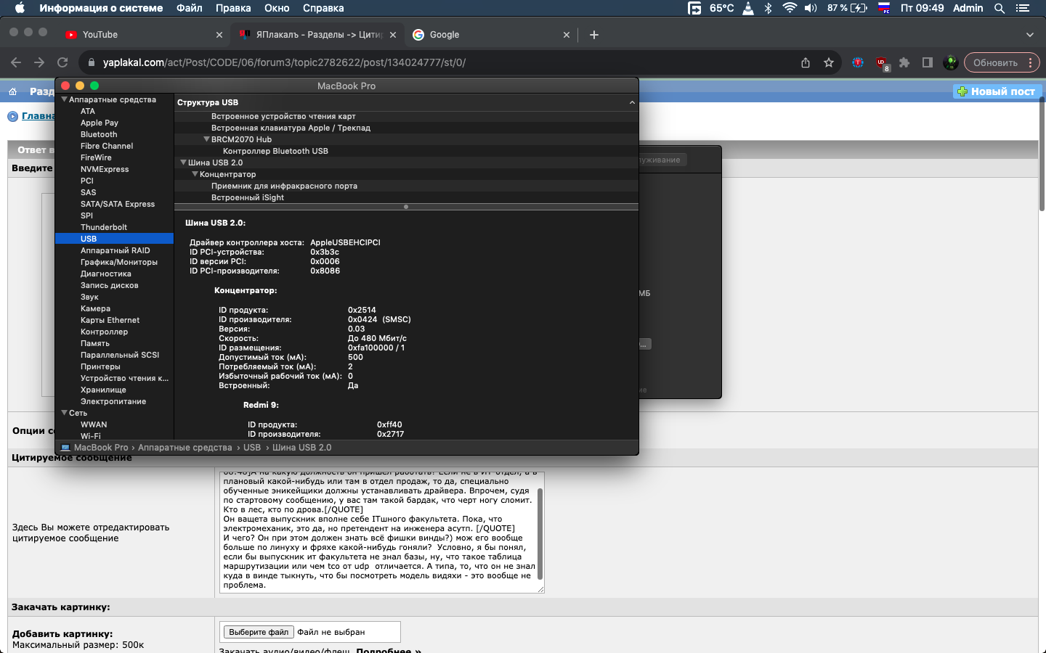Viewport: 1046px width, 653px height.
Task: Reload the yaplakal page
Action: [x=62, y=62]
